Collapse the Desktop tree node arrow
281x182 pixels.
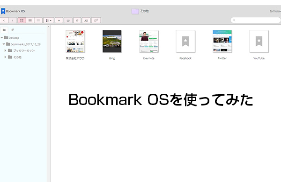click(x=2, y=38)
